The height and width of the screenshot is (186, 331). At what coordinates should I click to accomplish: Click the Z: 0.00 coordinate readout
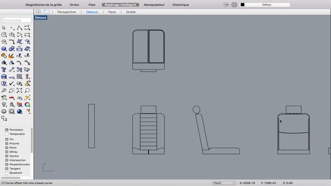click(x=288, y=183)
